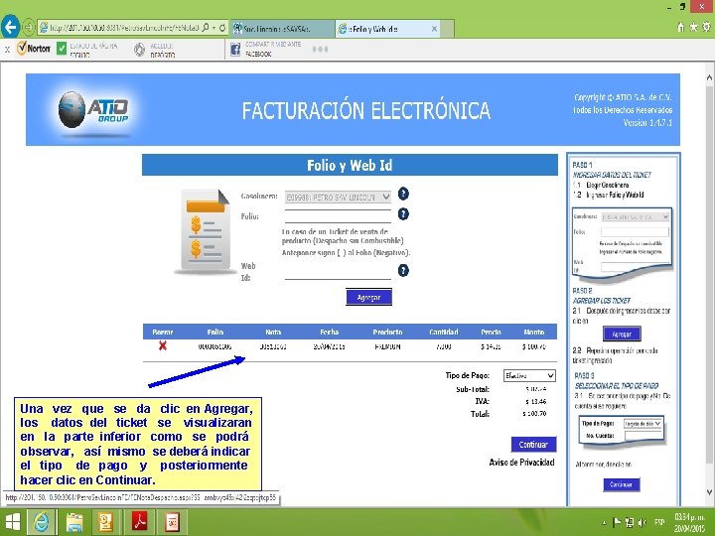Click the Monto column header
Viewport: 715px width, 536px height.
click(534, 332)
